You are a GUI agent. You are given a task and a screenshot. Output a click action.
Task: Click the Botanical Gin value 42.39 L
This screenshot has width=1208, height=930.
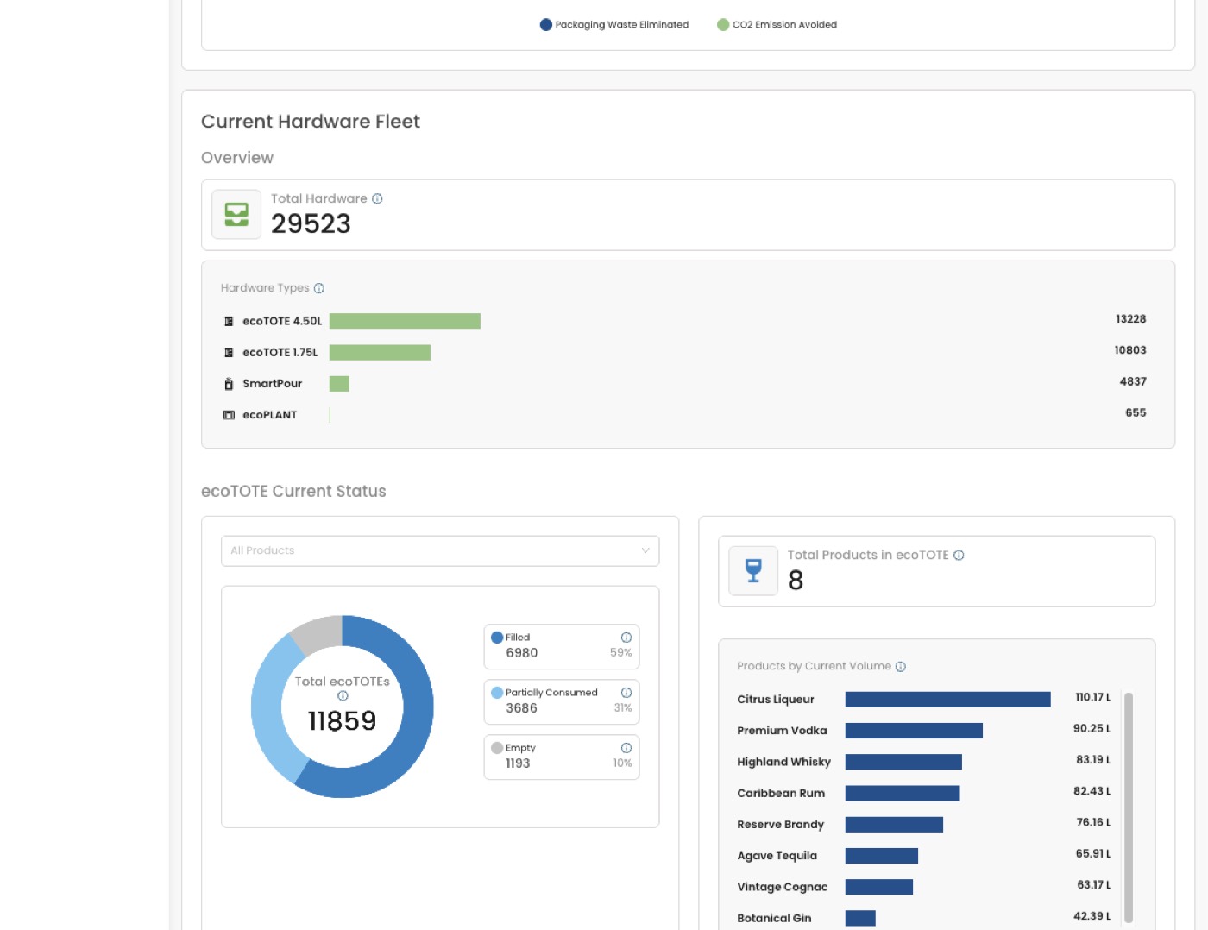pyautogui.click(x=1092, y=916)
